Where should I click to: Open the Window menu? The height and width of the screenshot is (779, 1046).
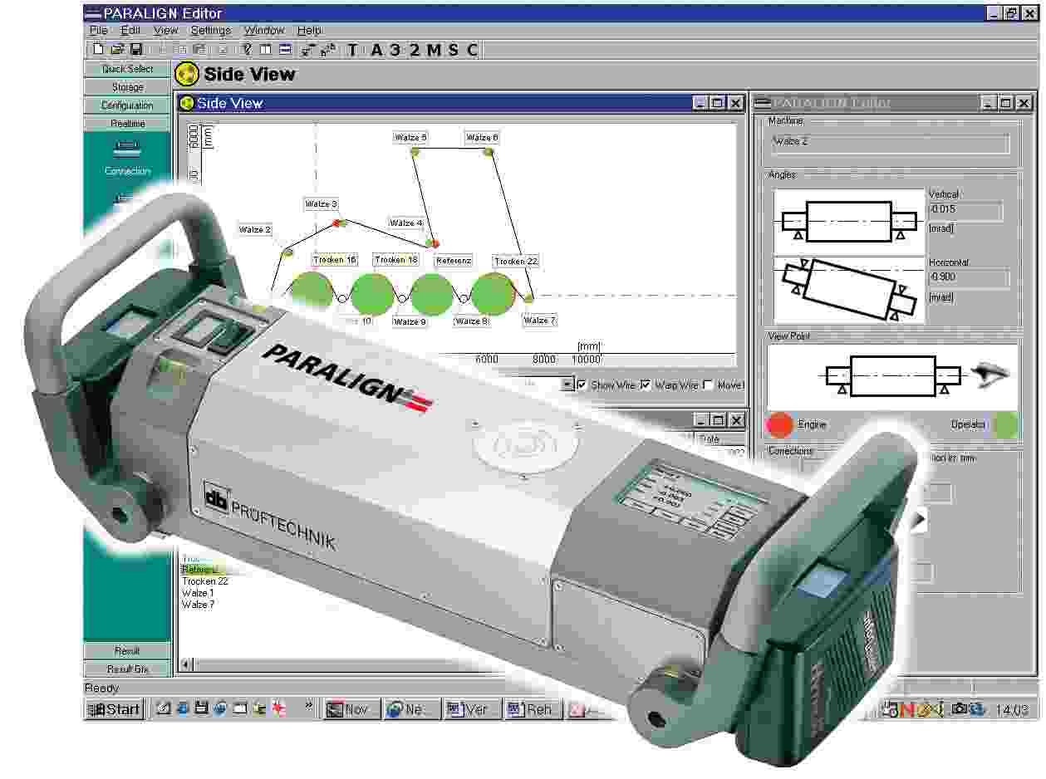(264, 30)
